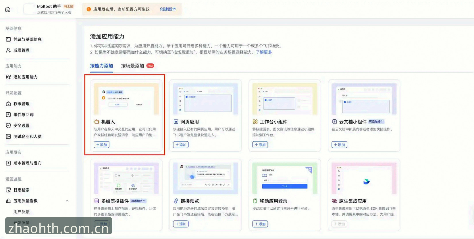The height and width of the screenshot is (239, 474).
Task: Click 可添加多个 tag on 云文档小组件
Action: tap(376, 122)
